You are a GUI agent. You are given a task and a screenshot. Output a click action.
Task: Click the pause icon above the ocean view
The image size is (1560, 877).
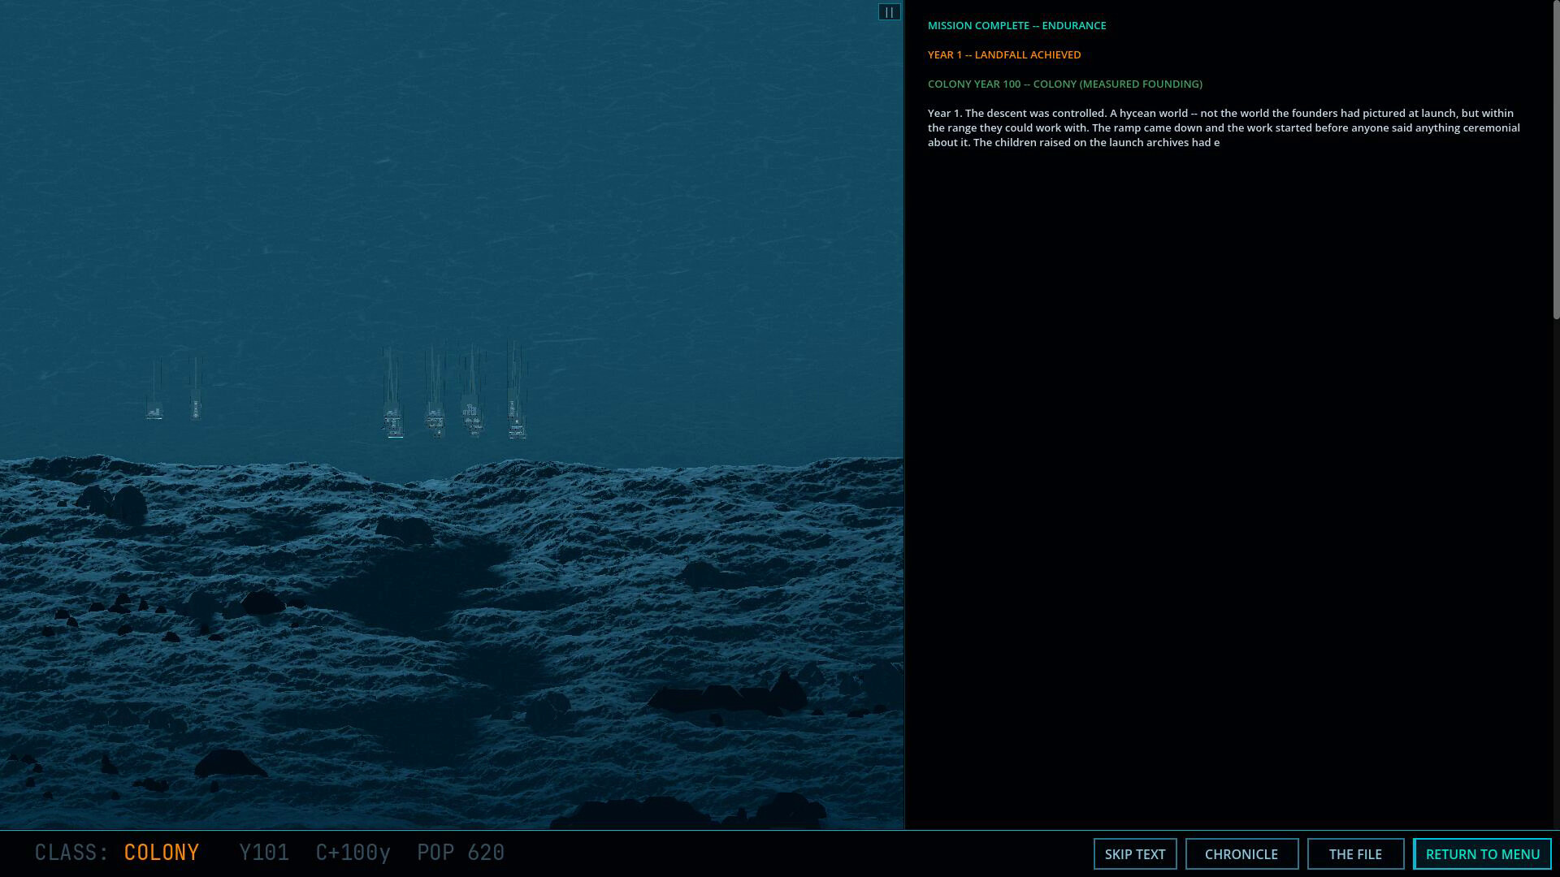coord(889,12)
